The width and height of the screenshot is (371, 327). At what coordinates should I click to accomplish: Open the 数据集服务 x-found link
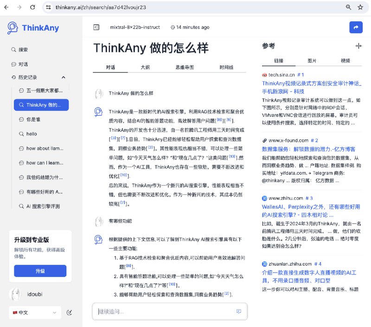pyautogui.click(x=308, y=149)
